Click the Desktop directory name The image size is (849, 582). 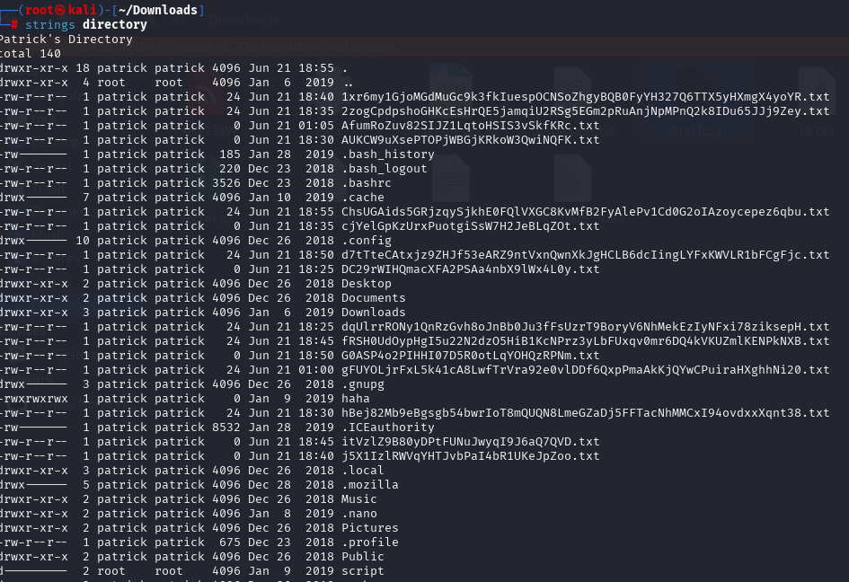(366, 284)
